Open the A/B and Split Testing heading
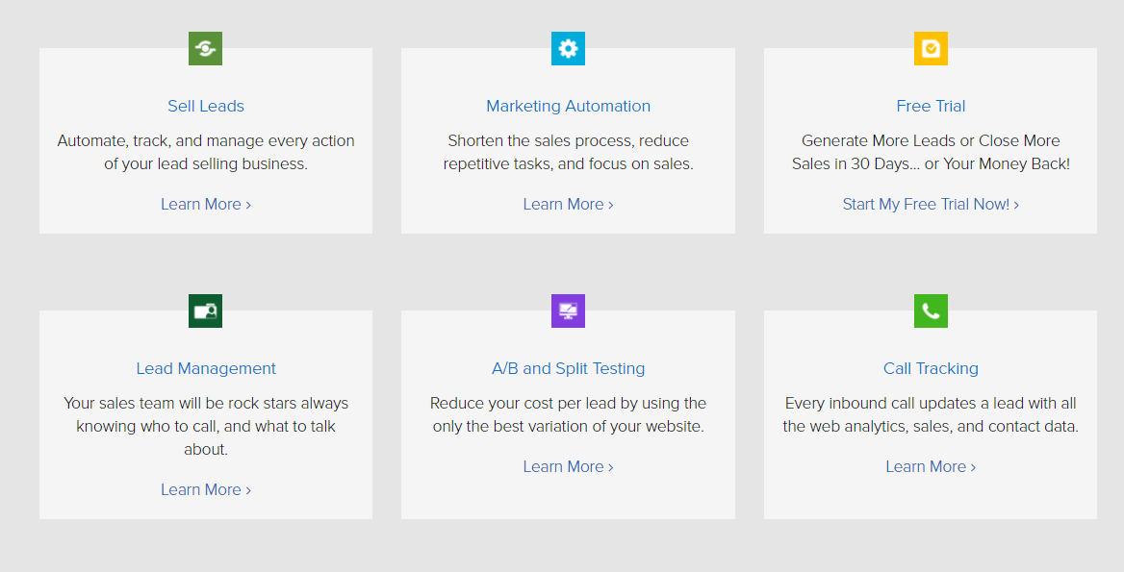 point(568,368)
